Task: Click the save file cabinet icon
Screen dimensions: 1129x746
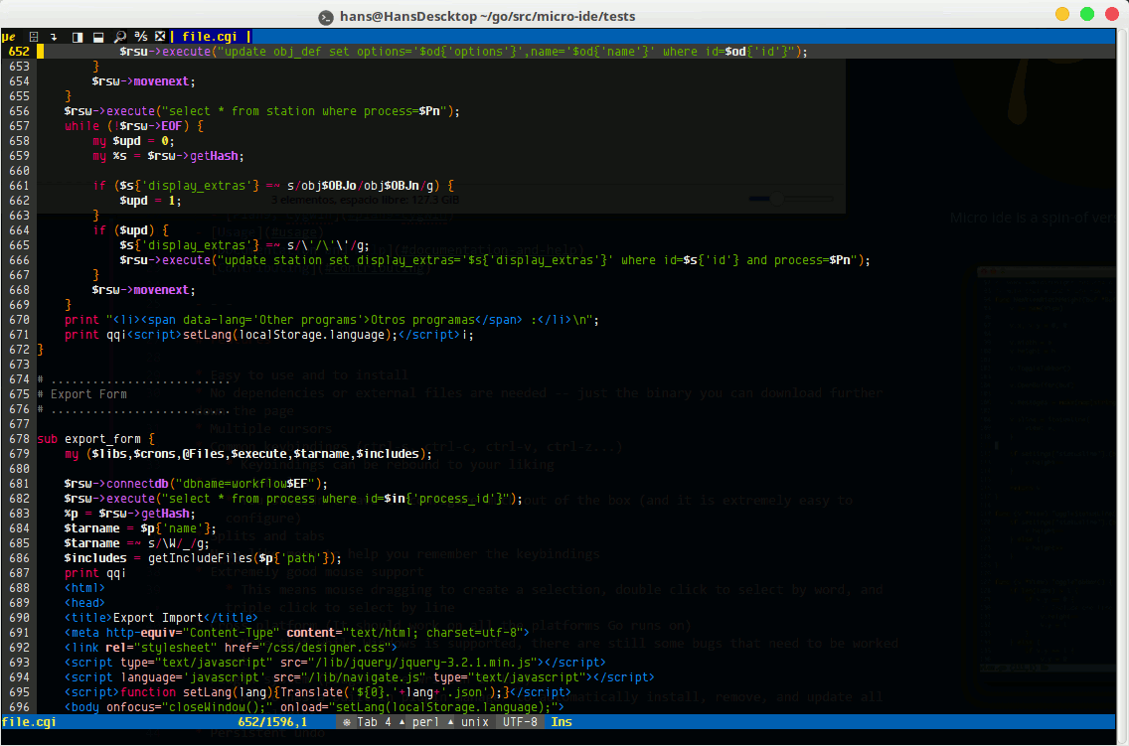Action: click(x=33, y=37)
